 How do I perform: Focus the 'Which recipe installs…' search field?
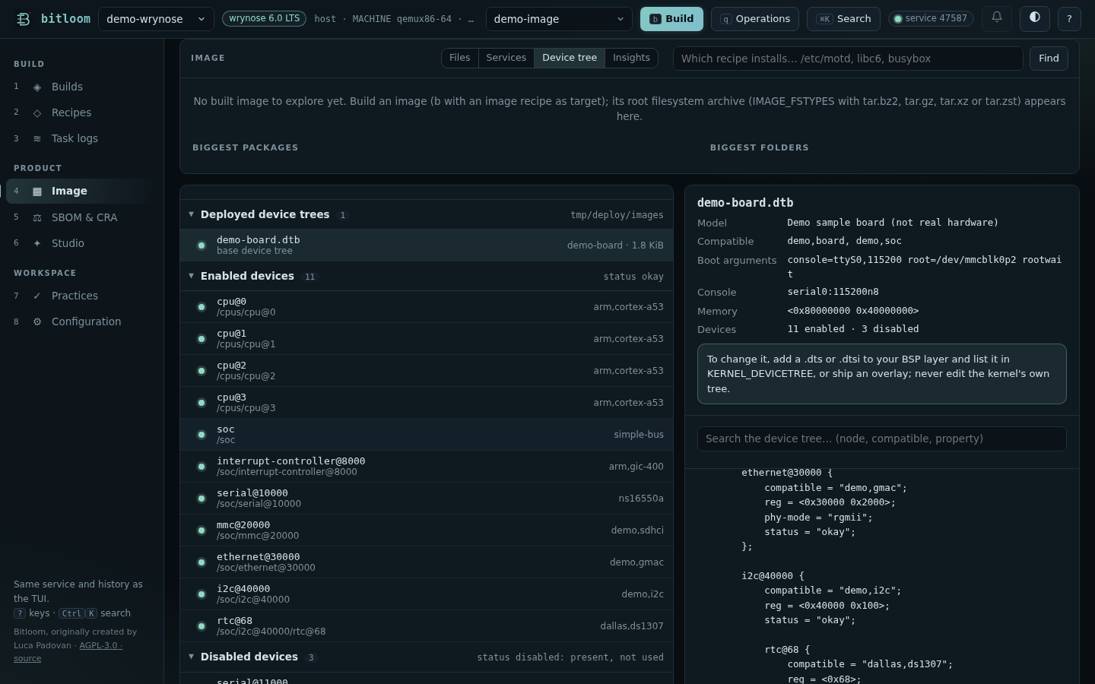[848, 59]
